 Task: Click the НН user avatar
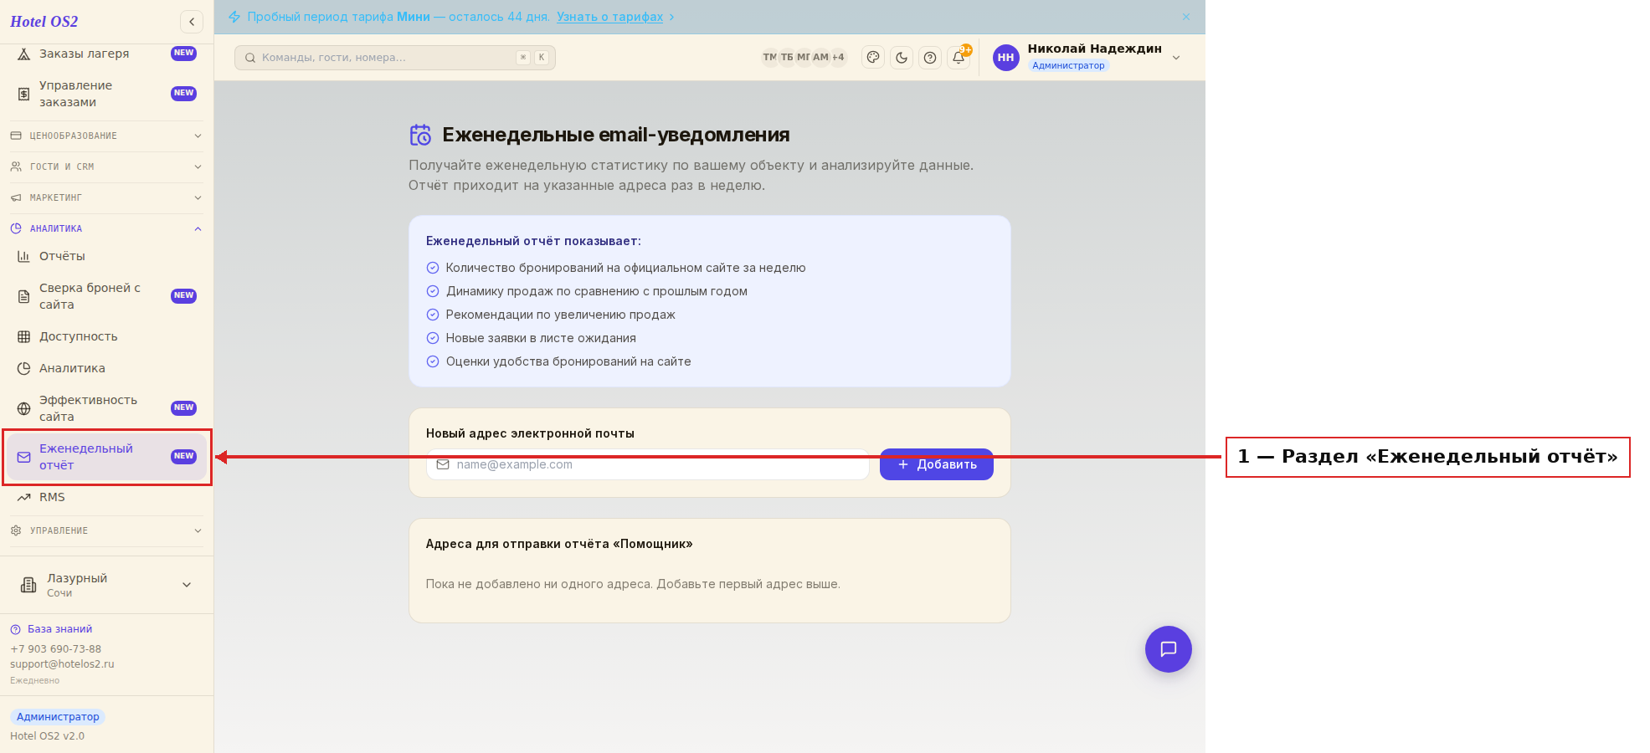1006,58
